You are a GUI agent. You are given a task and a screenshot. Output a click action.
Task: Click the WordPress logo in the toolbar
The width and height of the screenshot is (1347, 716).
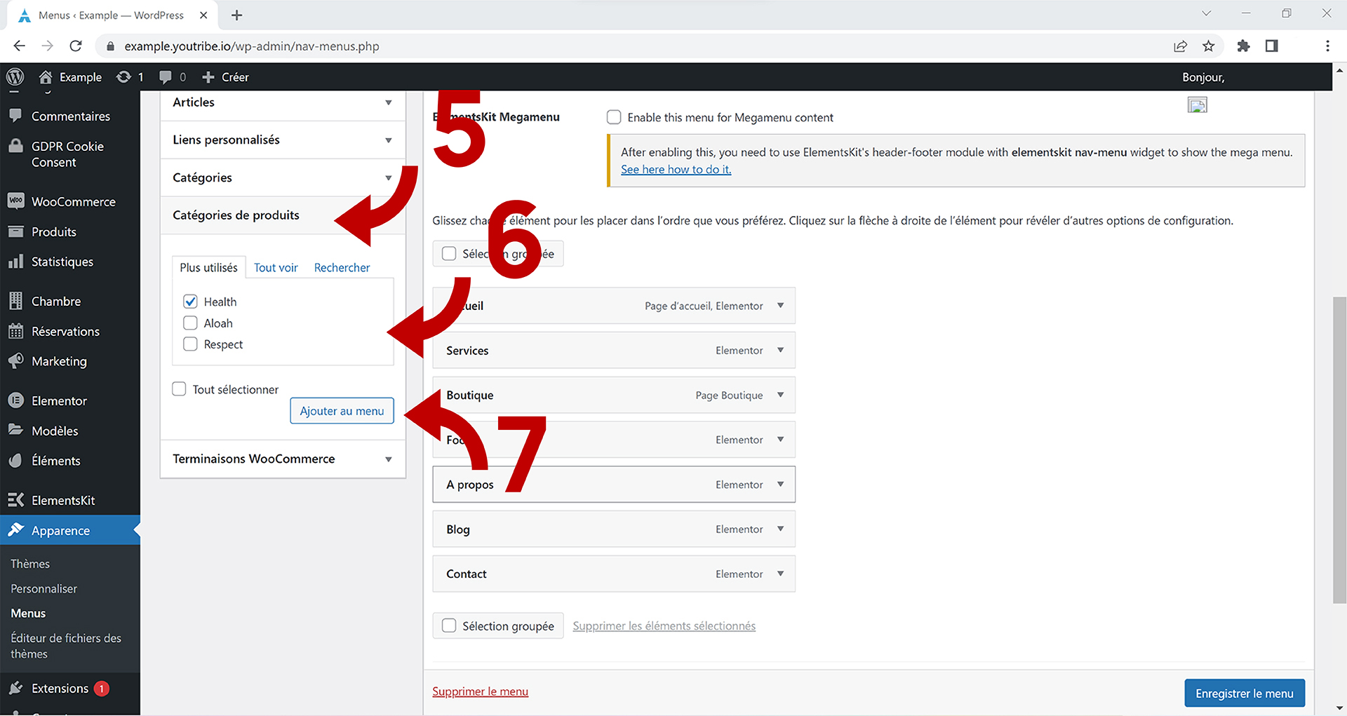click(15, 77)
